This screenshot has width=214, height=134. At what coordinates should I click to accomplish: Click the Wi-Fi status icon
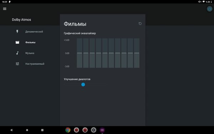(204, 2)
